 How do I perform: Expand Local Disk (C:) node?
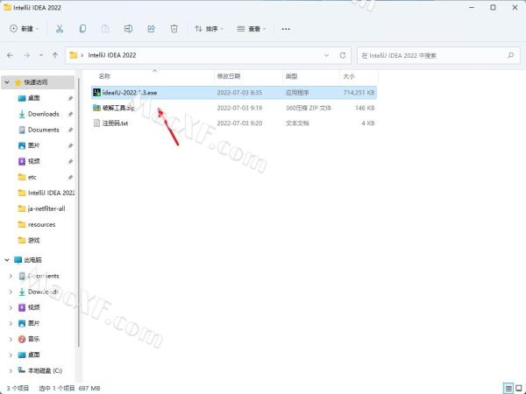point(11,370)
